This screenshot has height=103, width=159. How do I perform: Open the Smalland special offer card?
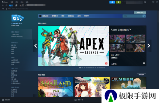pyautogui.click(x=56, y=87)
